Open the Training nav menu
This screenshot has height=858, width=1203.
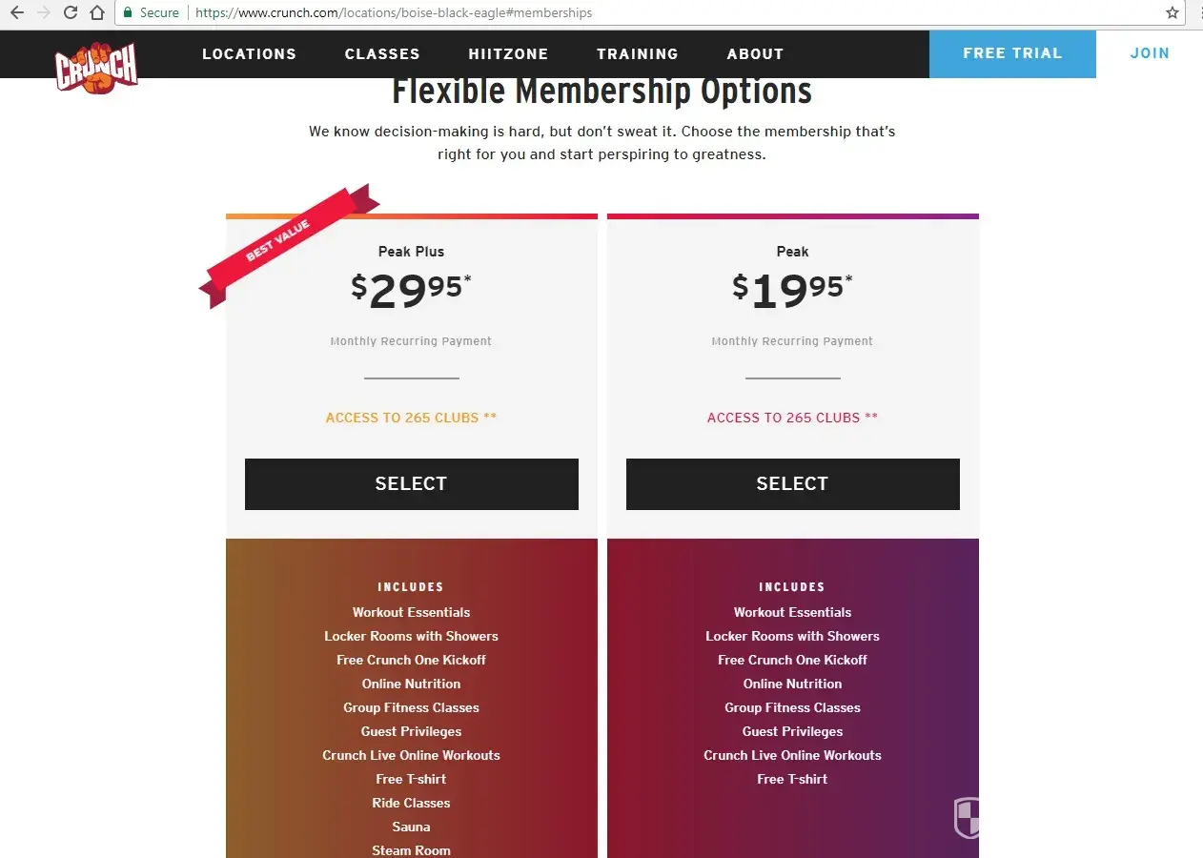(638, 54)
